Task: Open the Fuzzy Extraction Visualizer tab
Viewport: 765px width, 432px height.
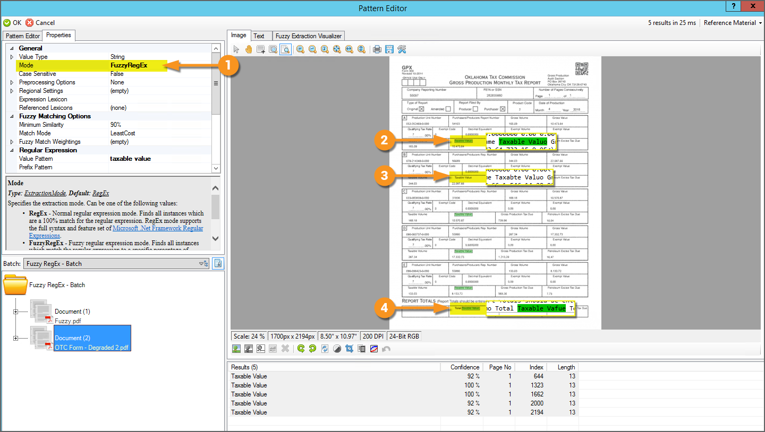Action: 309,36
